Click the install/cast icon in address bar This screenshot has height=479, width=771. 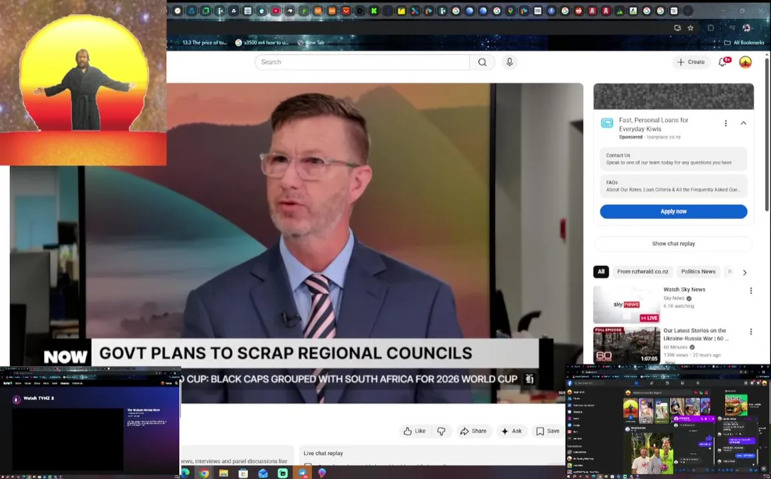click(678, 28)
